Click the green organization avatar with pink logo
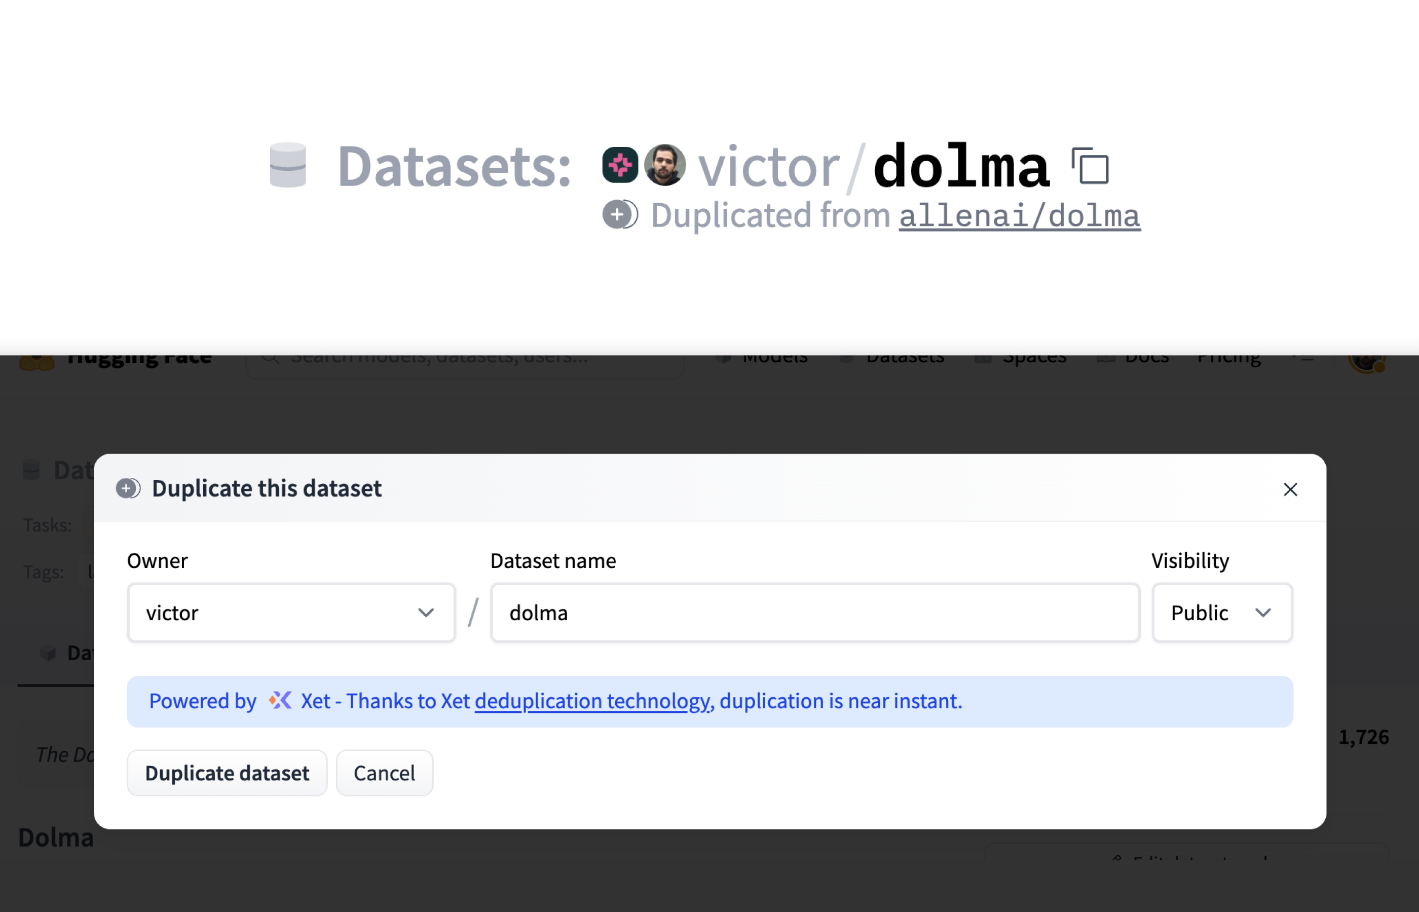This screenshot has width=1419, height=912. pos(619,165)
